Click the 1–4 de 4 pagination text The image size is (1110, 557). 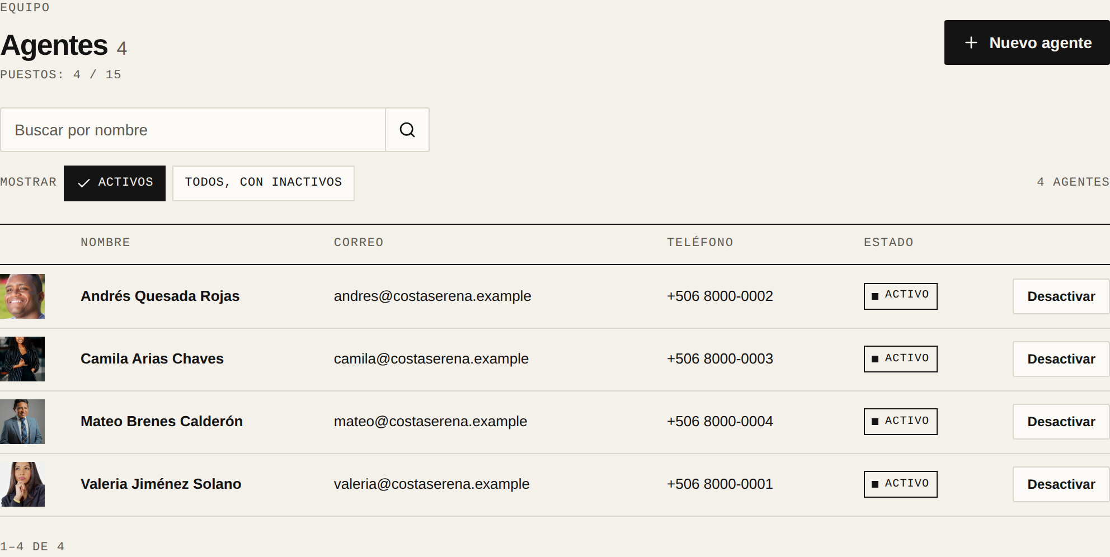(x=32, y=546)
